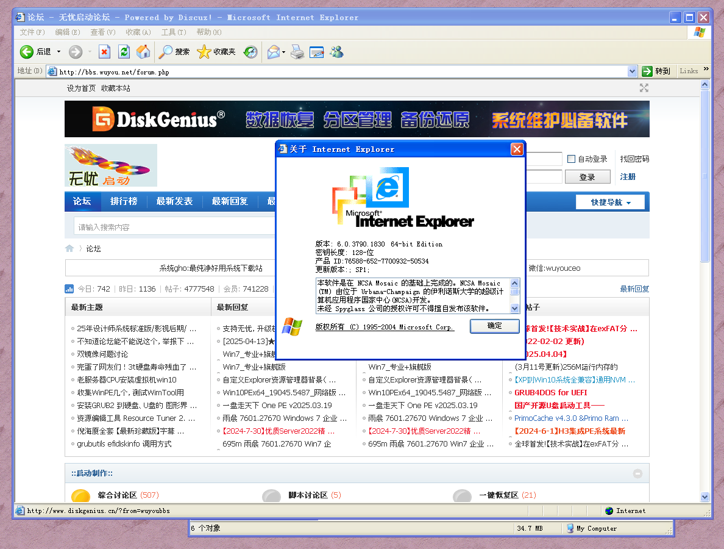Open the 工具(T) menu
This screenshot has height=549, width=724.
pyautogui.click(x=174, y=32)
